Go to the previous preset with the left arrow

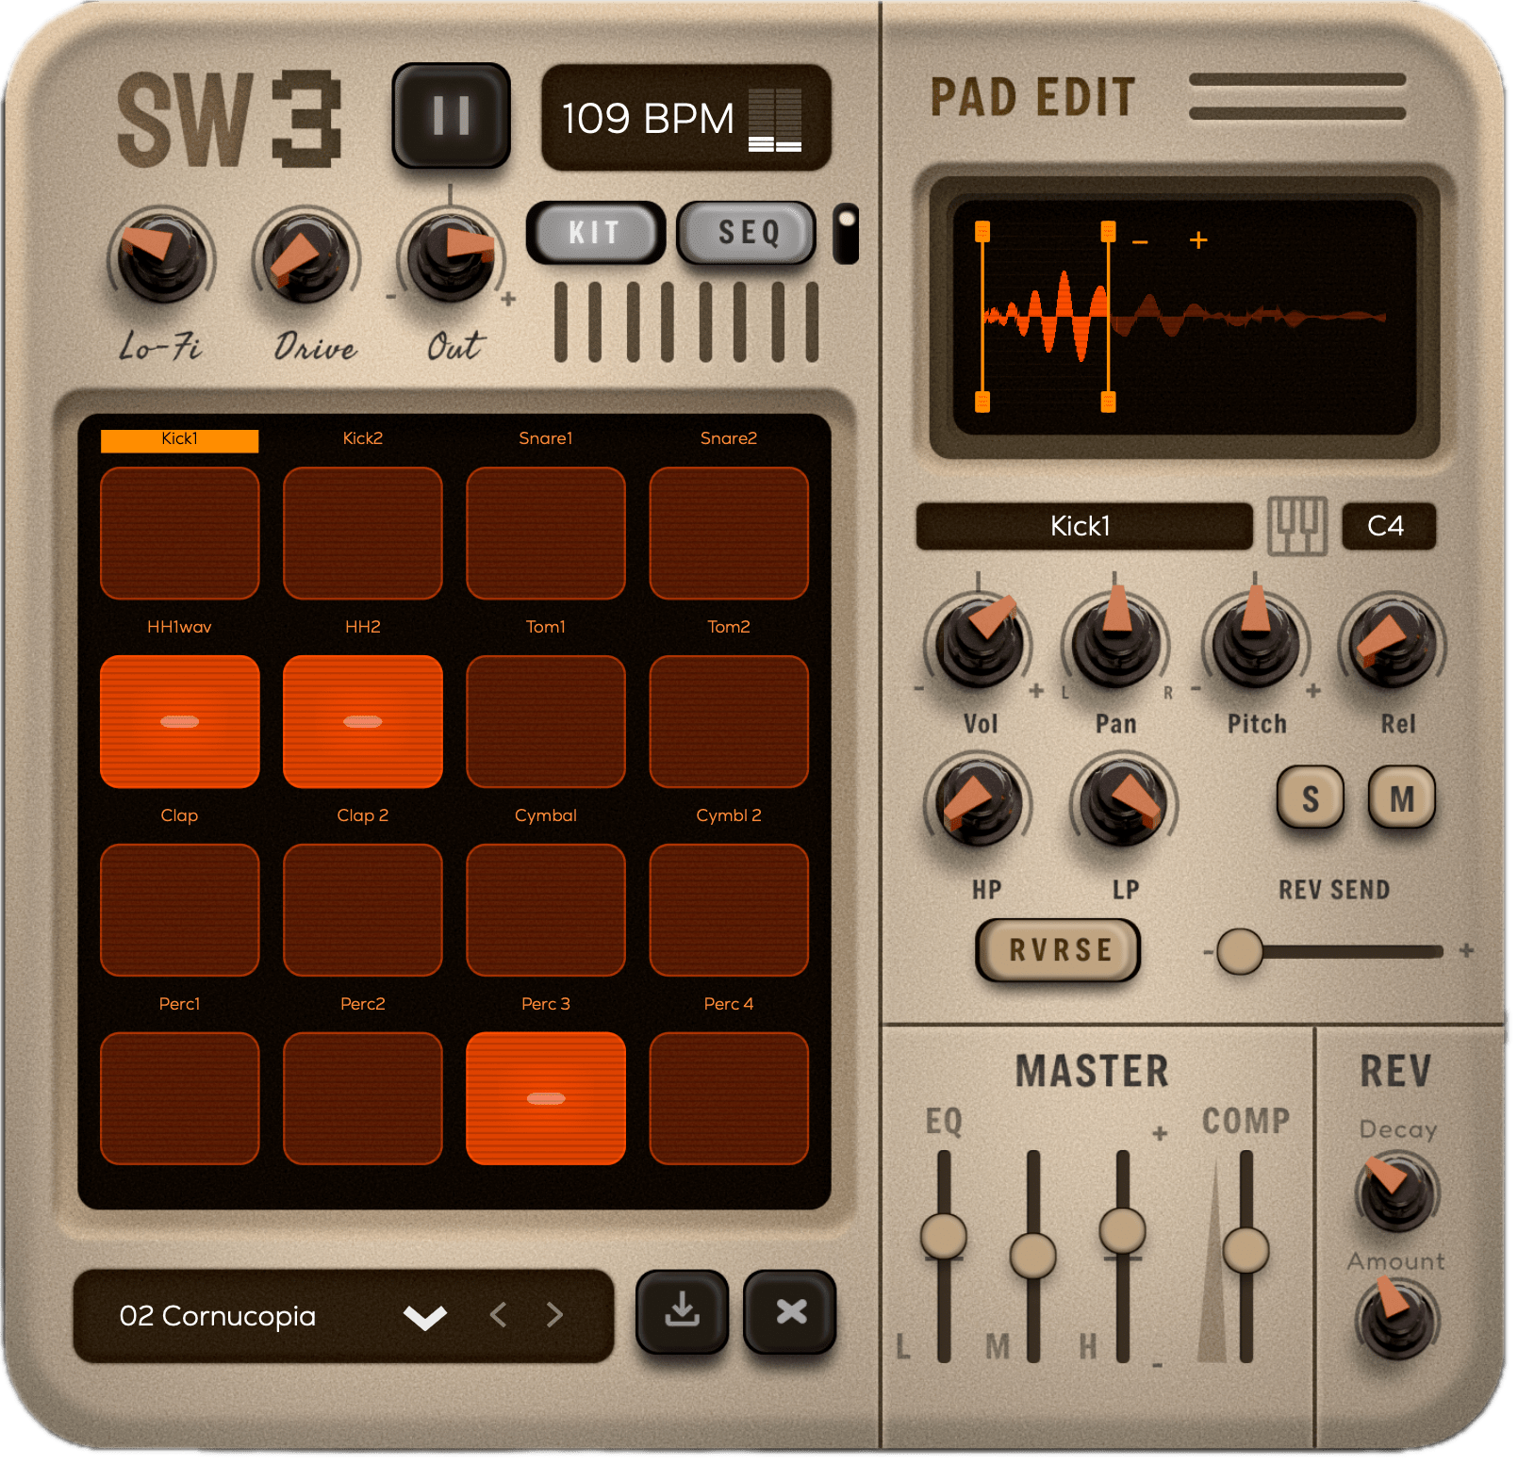point(497,1316)
